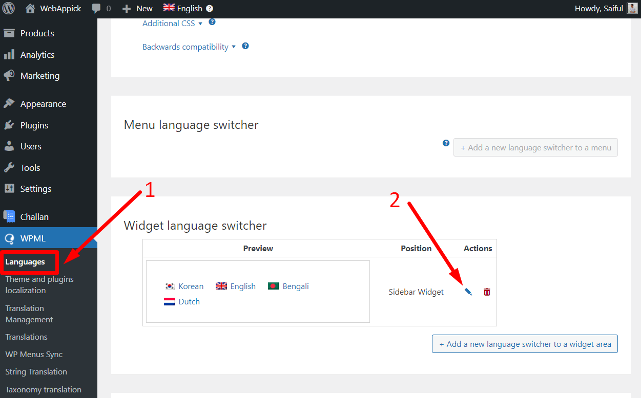This screenshot has height=398, width=641.
Task: Click the Appearance paintbrush icon
Action: [x=9, y=104]
